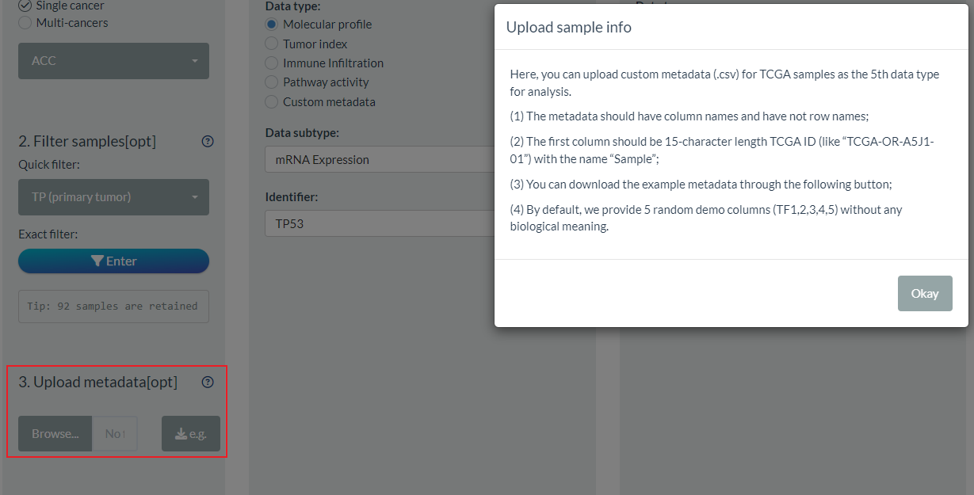
Task: Pick Pathway activity data type
Action: [272, 82]
